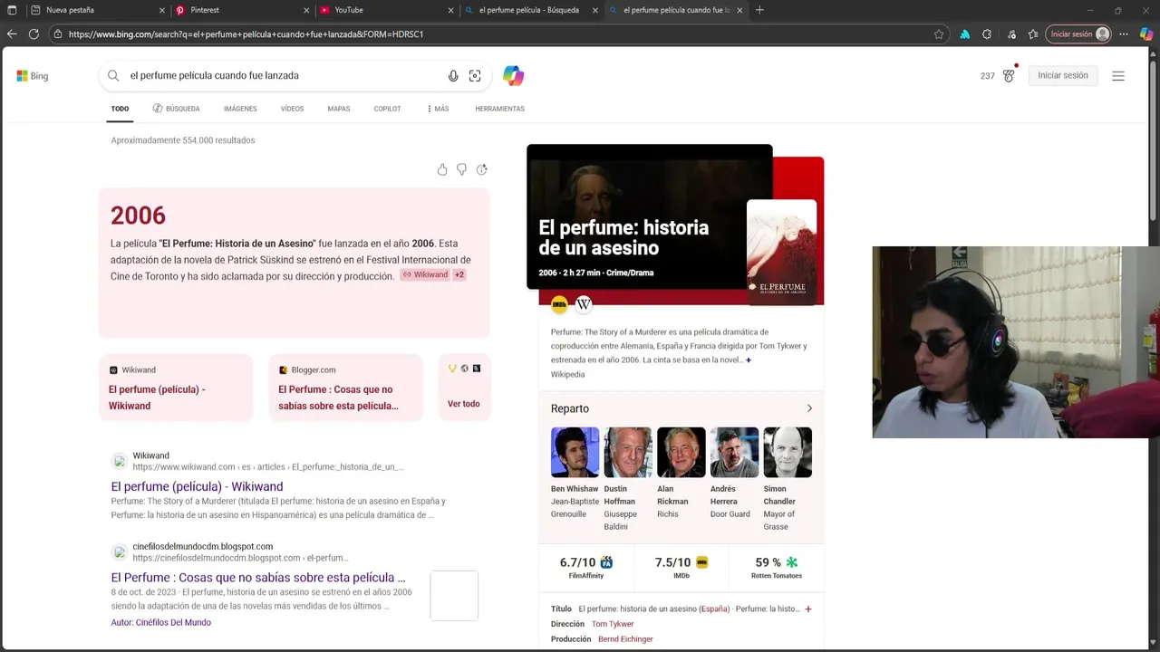Open a new browser tab with plus
Image resolution: width=1160 pixels, height=652 pixels.
[x=759, y=10]
